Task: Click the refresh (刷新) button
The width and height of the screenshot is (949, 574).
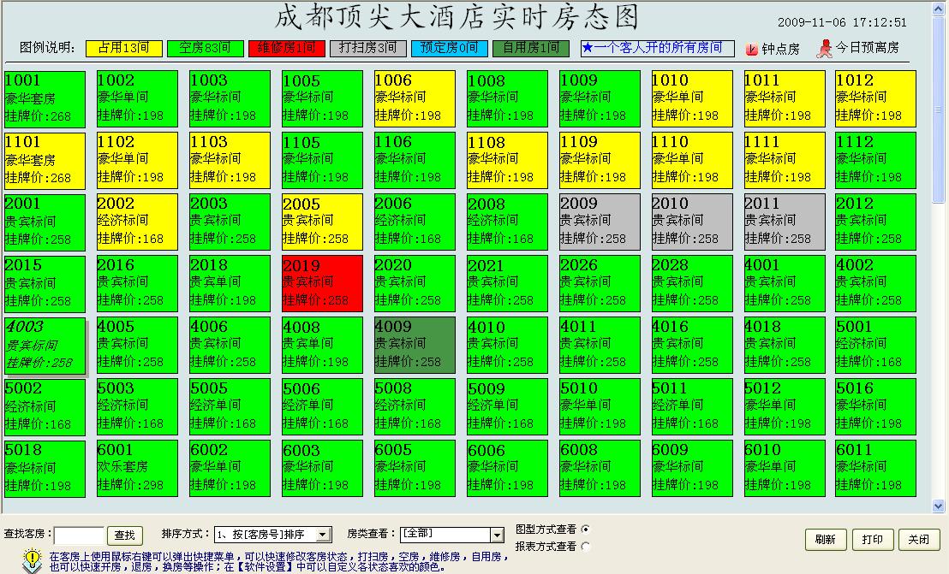Action: coord(826,540)
